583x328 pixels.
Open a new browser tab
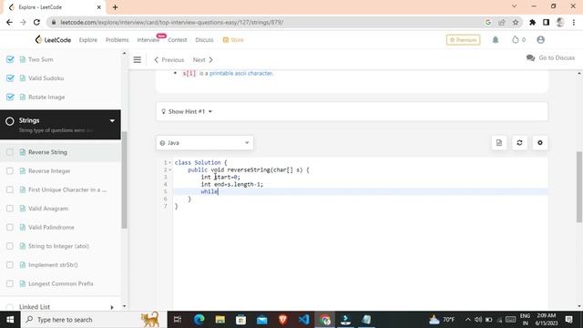tap(116, 7)
